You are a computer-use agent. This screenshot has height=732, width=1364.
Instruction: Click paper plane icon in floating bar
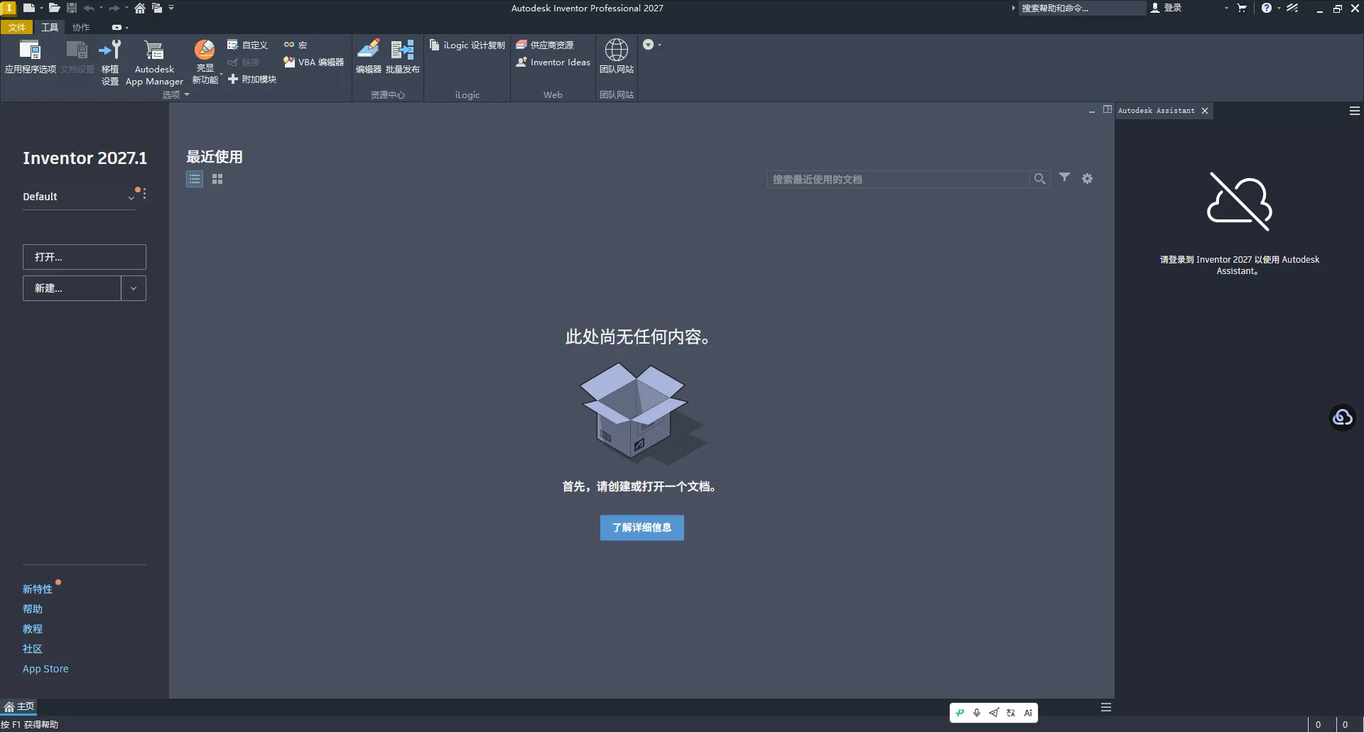click(x=994, y=713)
